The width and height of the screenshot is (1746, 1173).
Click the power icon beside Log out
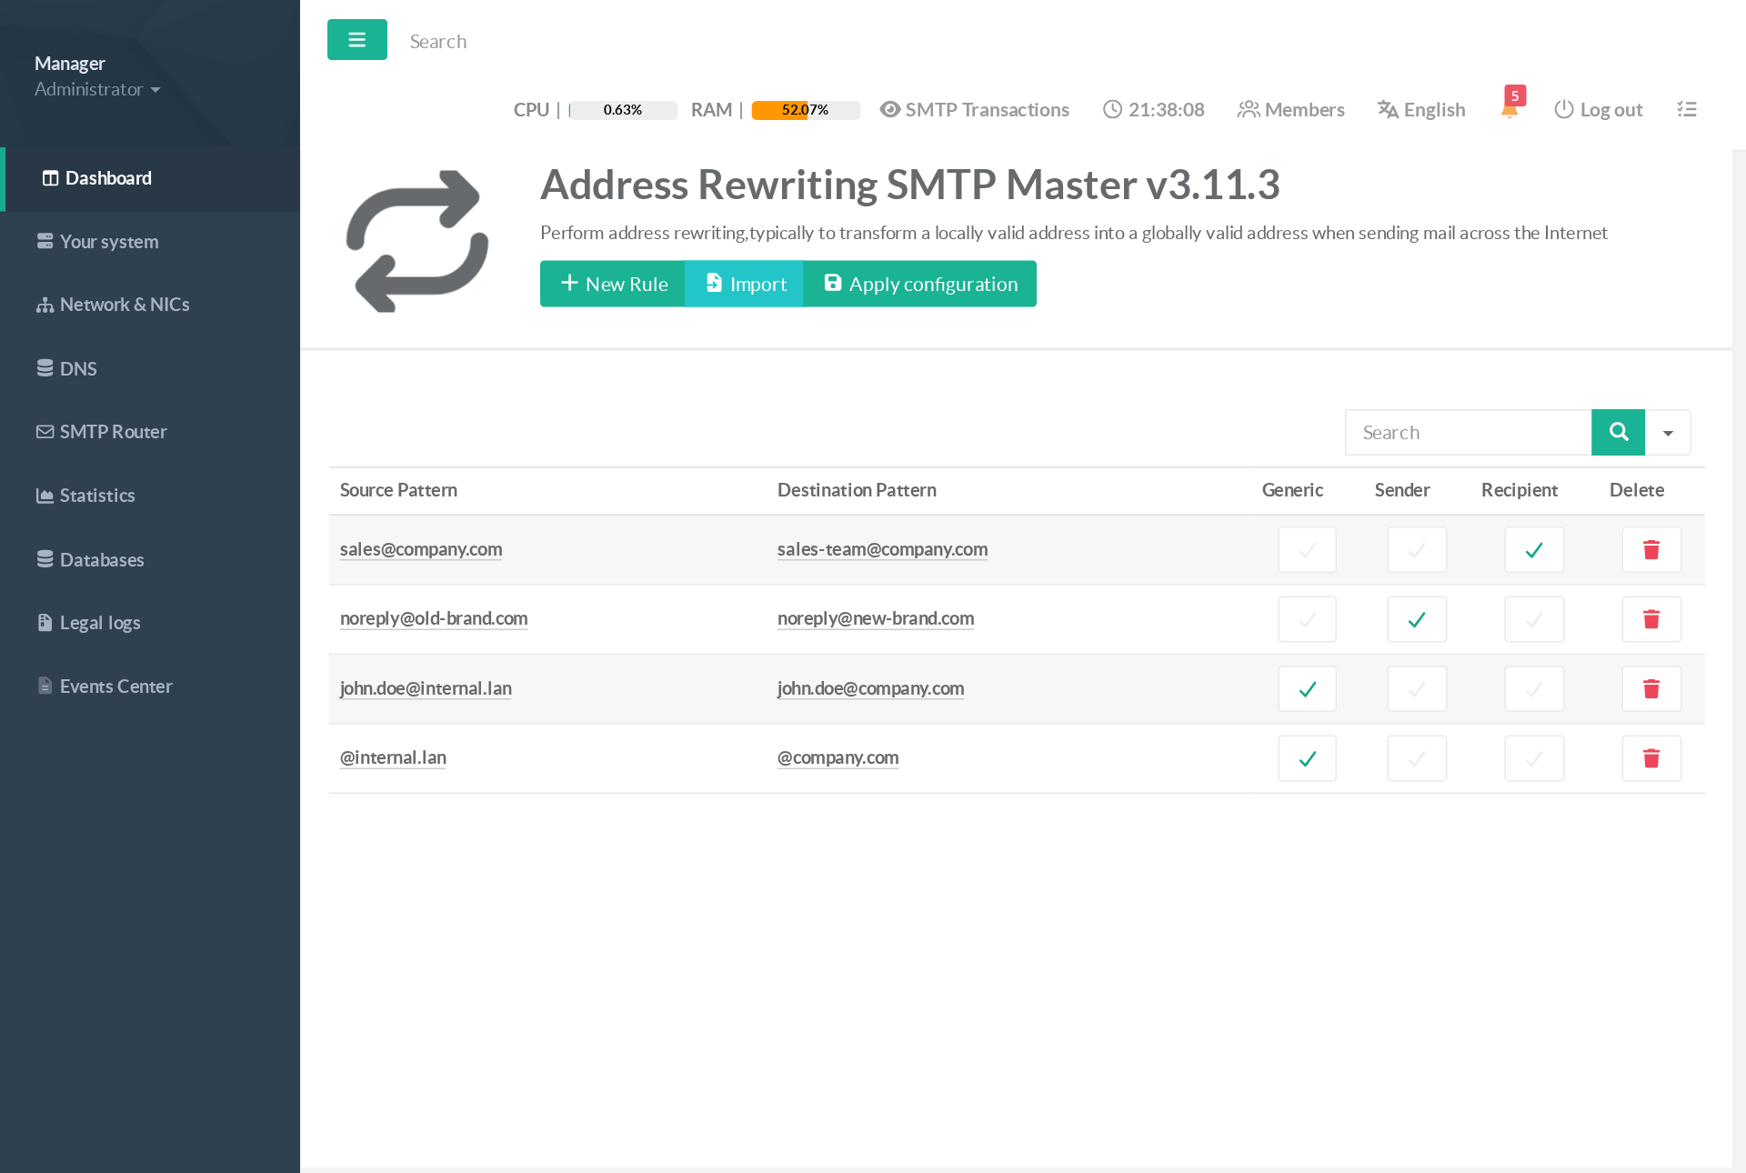pos(1564,109)
